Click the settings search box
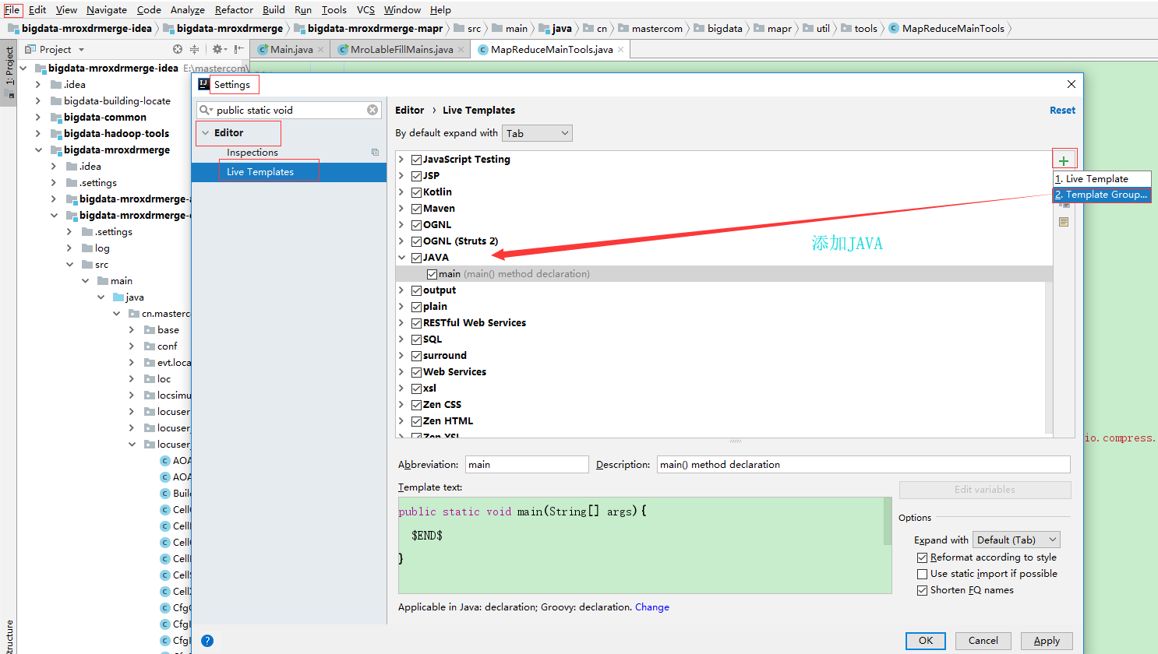The width and height of the screenshot is (1158, 654). point(288,110)
